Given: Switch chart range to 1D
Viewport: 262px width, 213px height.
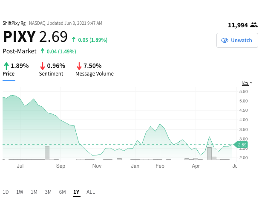Looking at the screenshot, I should pyautogui.click(x=6, y=192).
